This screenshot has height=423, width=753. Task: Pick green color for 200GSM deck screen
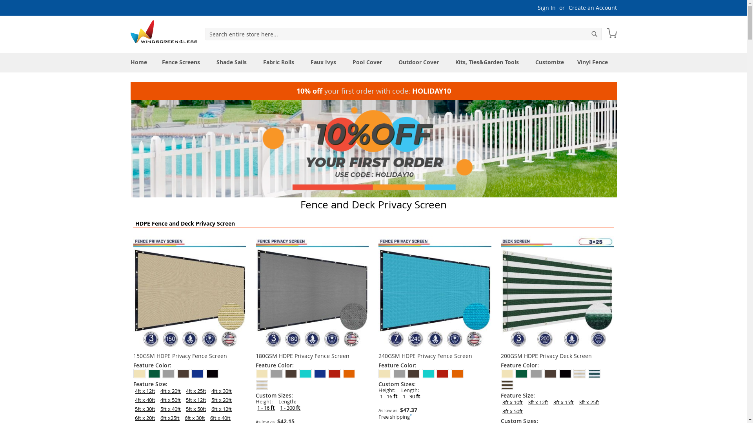pyautogui.click(x=522, y=374)
